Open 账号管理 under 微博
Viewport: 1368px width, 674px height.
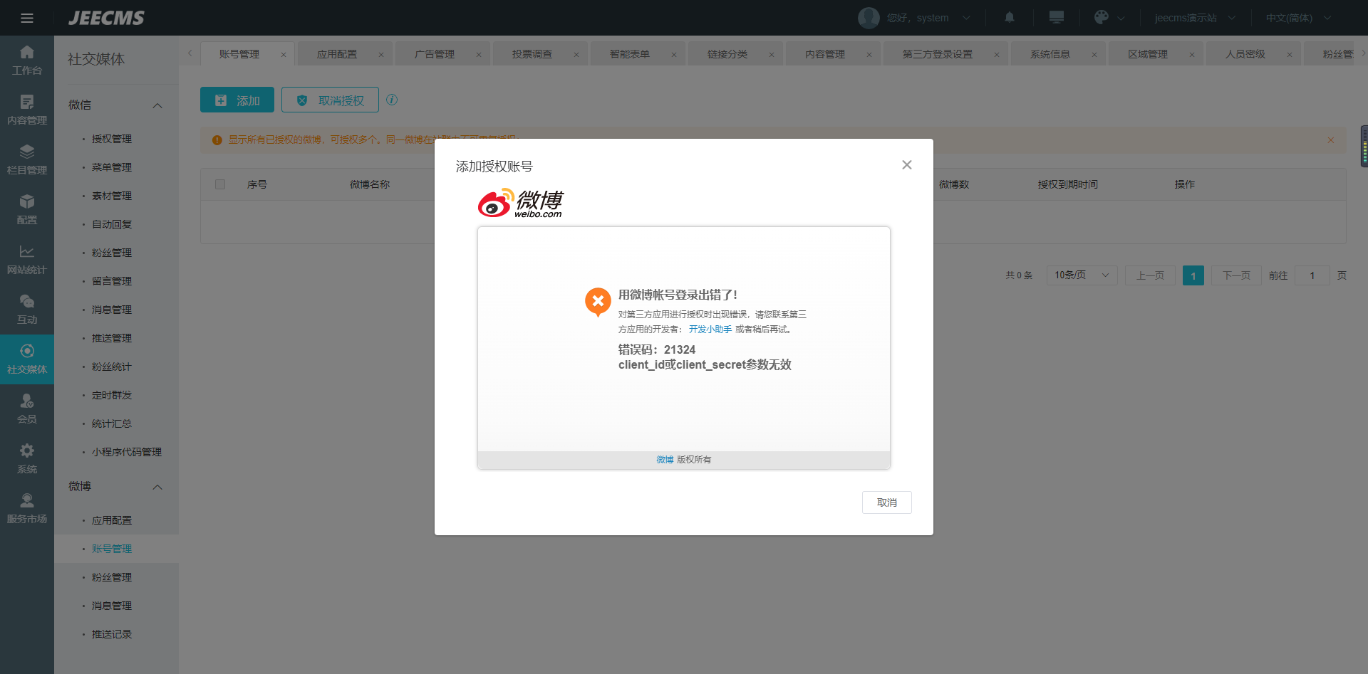[x=112, y=549]
